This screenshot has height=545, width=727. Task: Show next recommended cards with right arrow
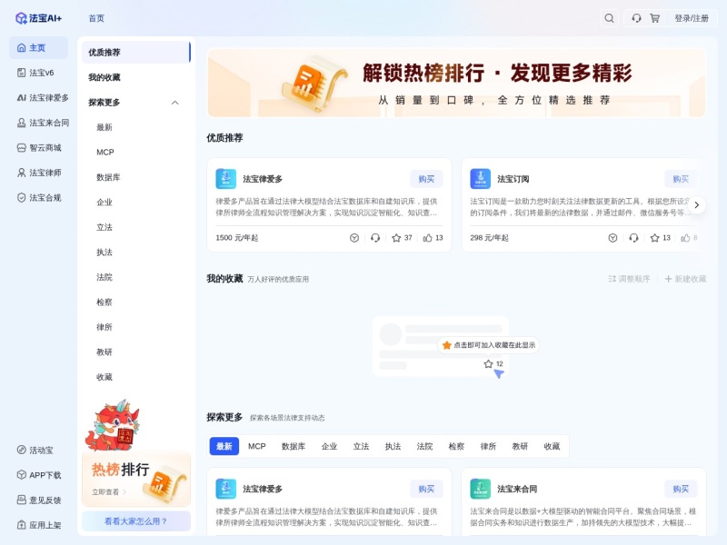pos(696,205)
